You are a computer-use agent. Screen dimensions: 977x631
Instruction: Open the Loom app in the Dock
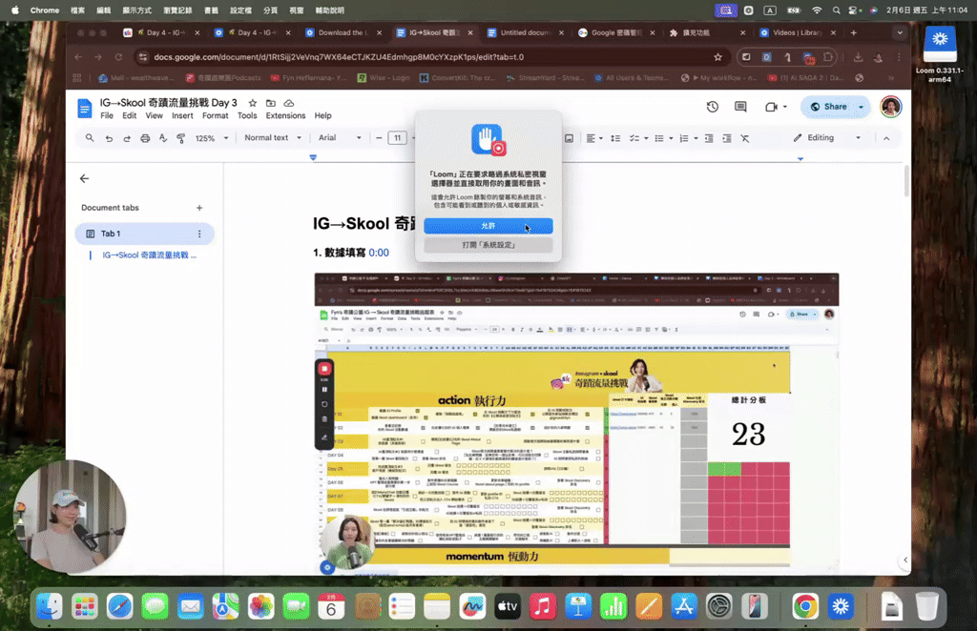tap(841, 607)
